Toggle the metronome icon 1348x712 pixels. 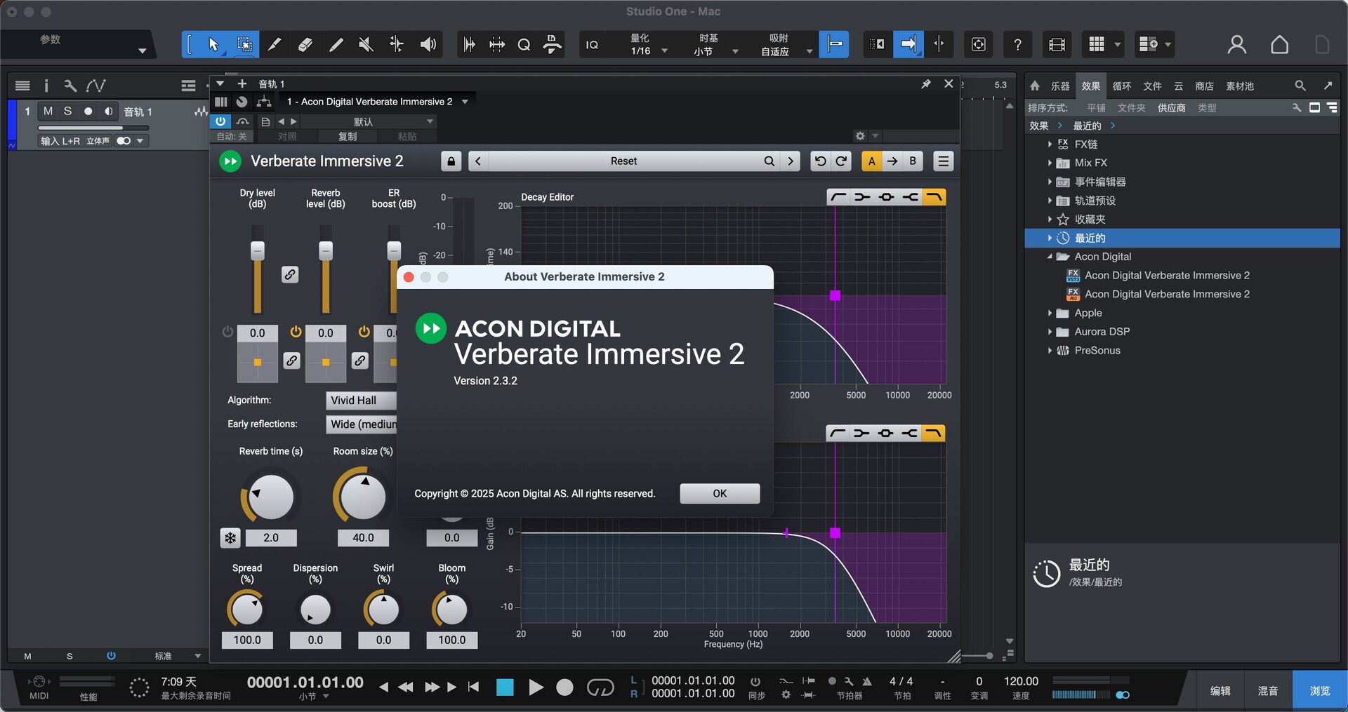click(867, 681)
